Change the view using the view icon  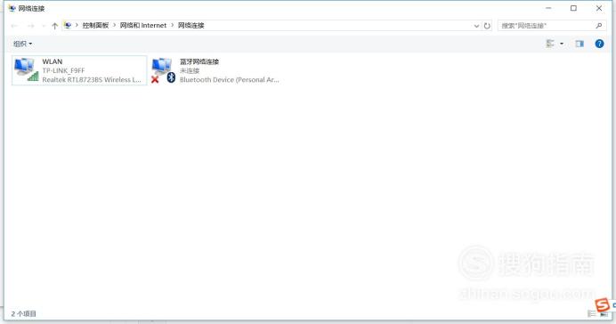[x=550, y=44]
